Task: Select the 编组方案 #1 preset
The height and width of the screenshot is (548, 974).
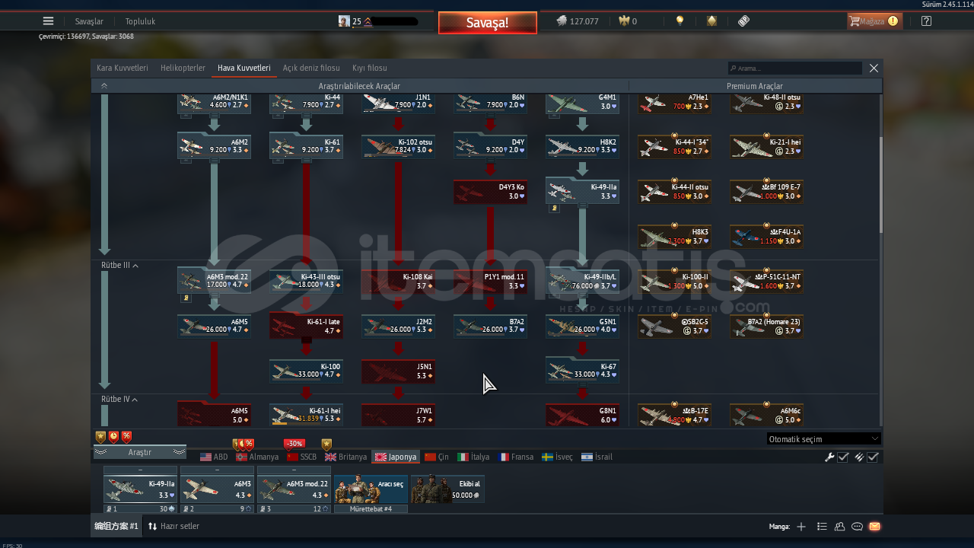Action: pos(116,526)
